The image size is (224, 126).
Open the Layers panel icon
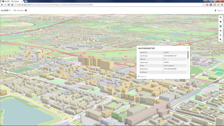tap(221, 22)
